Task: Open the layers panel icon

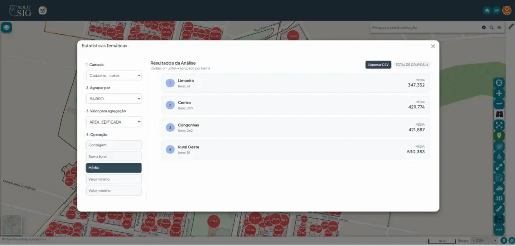Action: tap(7, 27)
